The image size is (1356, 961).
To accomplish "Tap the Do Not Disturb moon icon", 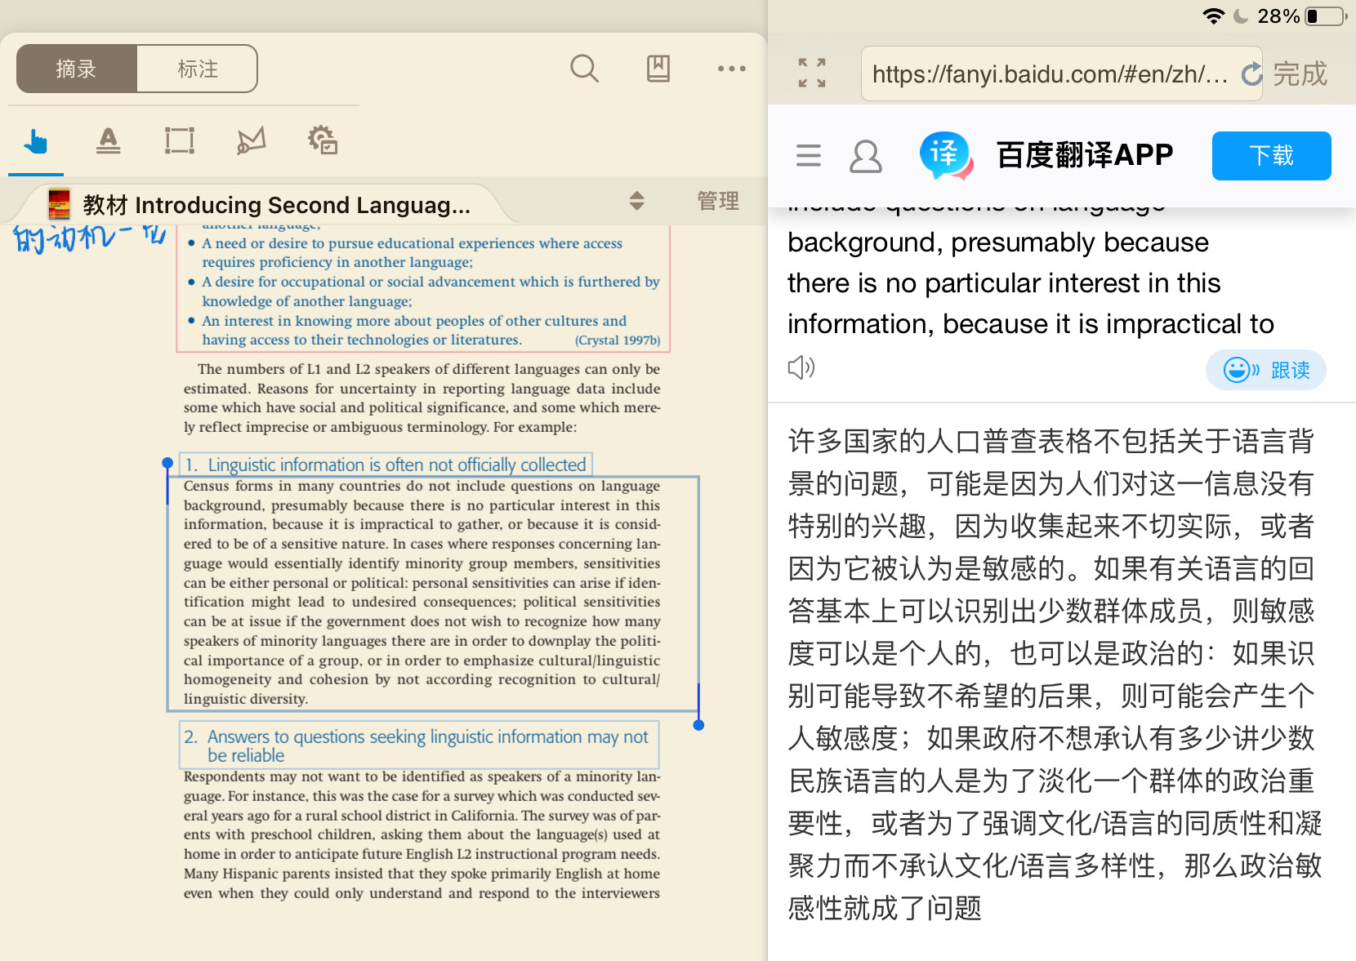I will coord(1241,16).
